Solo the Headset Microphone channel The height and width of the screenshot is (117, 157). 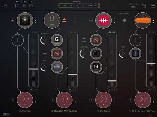pos(75,89)
